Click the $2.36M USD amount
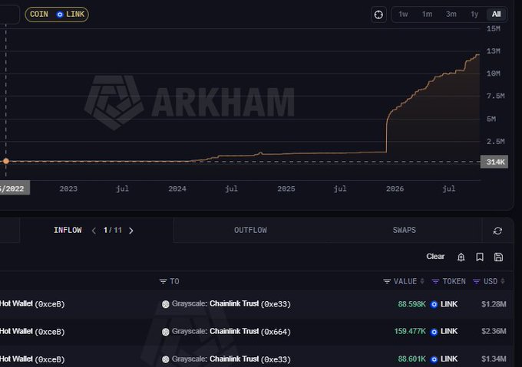Image resolution: width=522 pixels, height=367 pixels. 494,332
